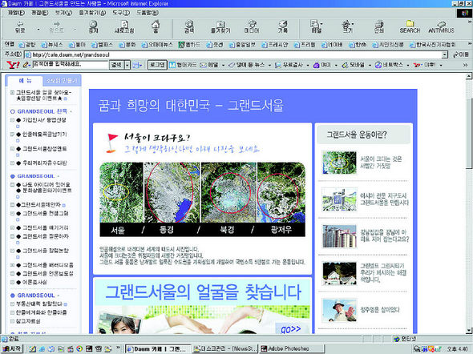Switch to the 메뉴 sidebar tab
Viewport: 473px width, 354px height.
[x=26, y=81]
